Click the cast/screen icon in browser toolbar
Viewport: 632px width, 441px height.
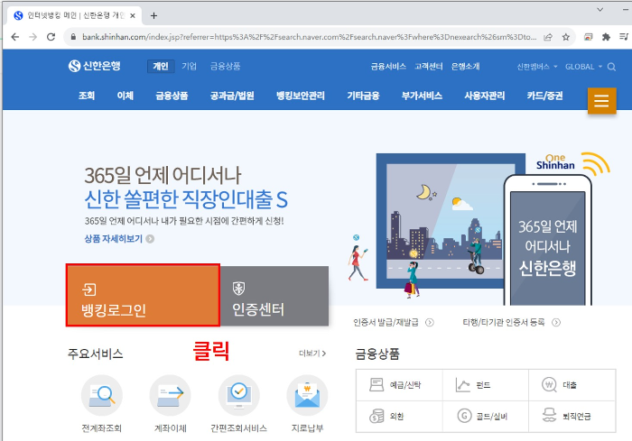pyautogui.click(x=588, y=37)
